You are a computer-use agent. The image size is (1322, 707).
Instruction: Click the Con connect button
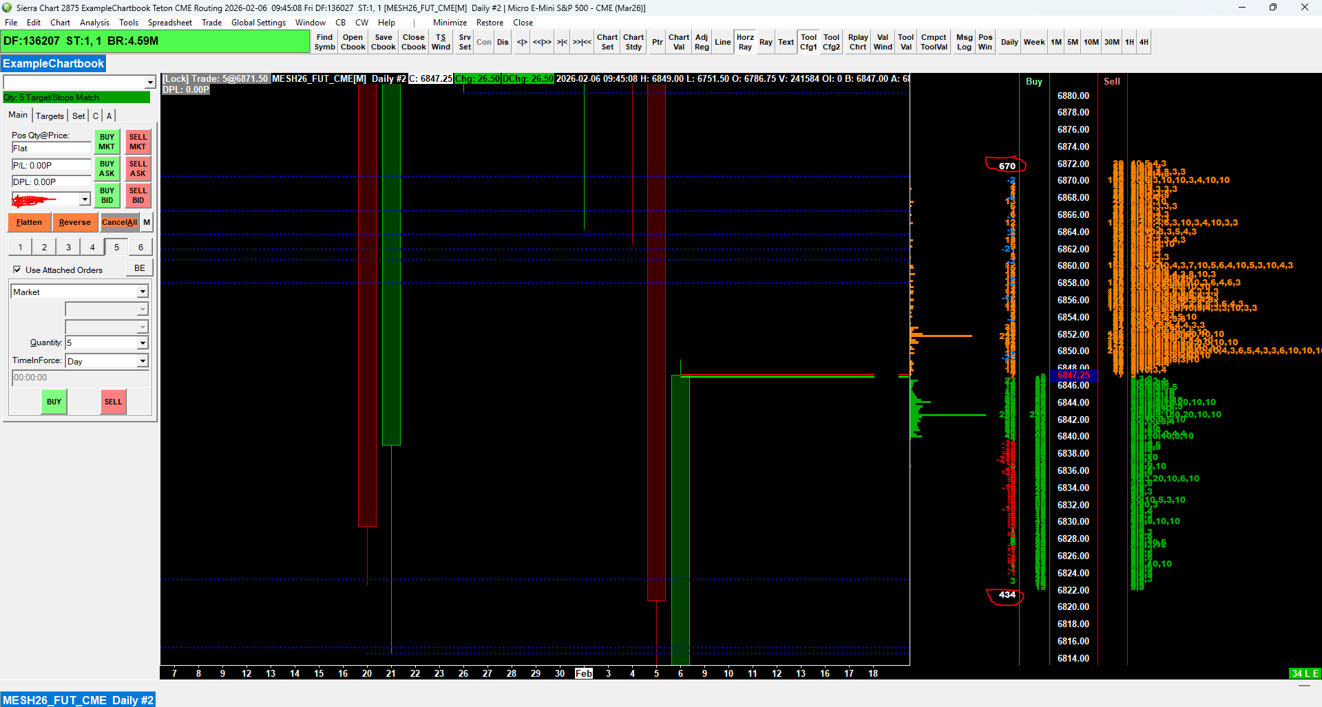point(484,42)
